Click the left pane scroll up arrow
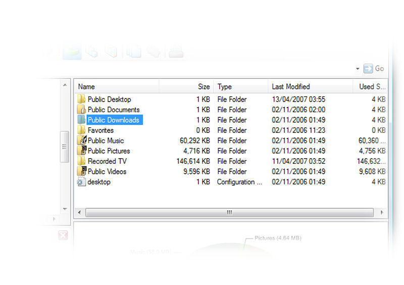The width and height of the screenshot is (404, 285). click(65, 85)
